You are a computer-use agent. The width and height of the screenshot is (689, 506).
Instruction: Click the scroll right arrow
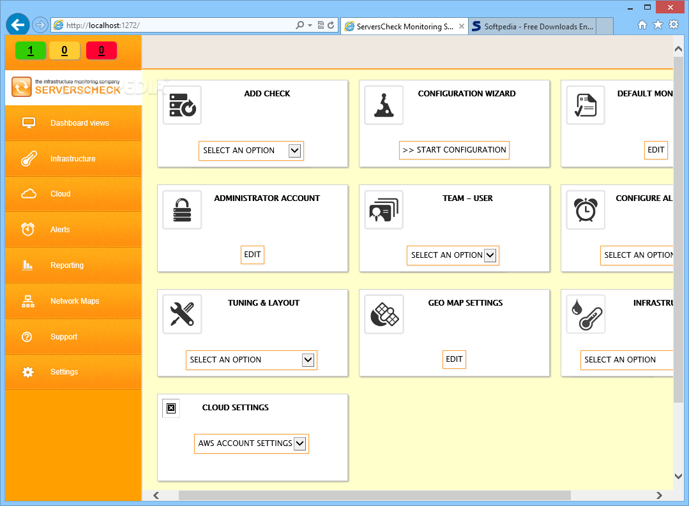pyautogui.click(x=659, y=495)
